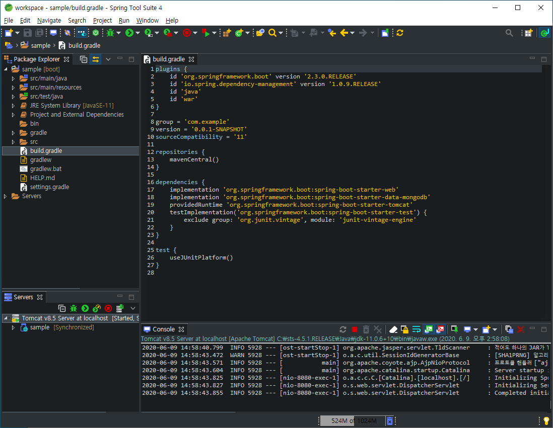
Task: Toggle Word Wrap in Console
Action: click(x=416, y=329)
